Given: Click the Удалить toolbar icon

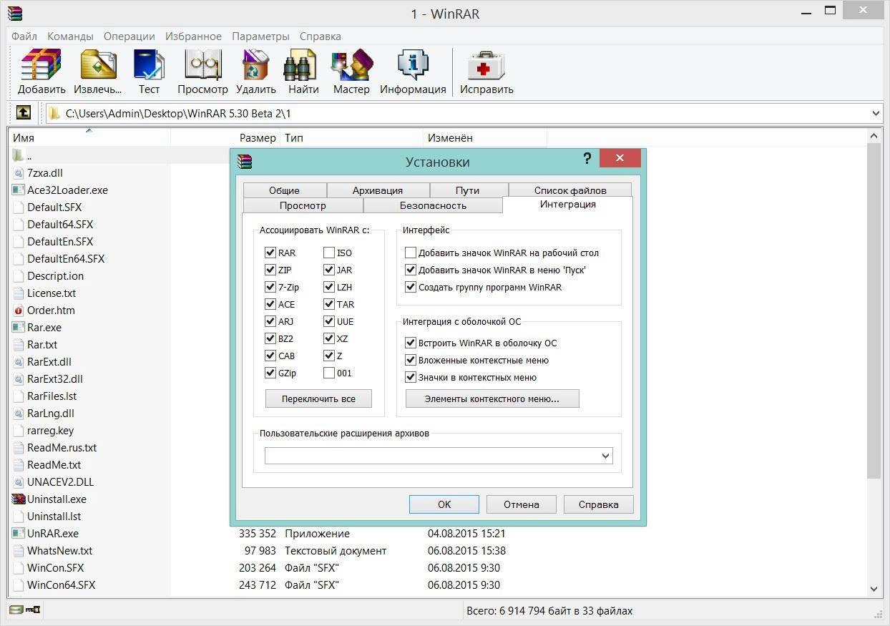Looking at the screenshot, I should 255,64.
